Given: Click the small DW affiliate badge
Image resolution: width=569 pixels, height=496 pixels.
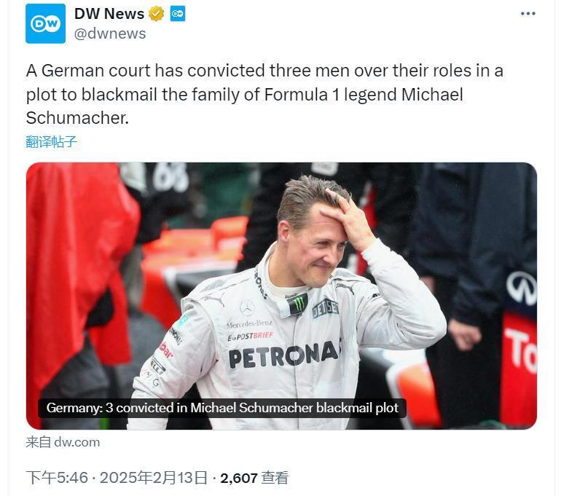Looking at the screenshot, I should (178, 14).
